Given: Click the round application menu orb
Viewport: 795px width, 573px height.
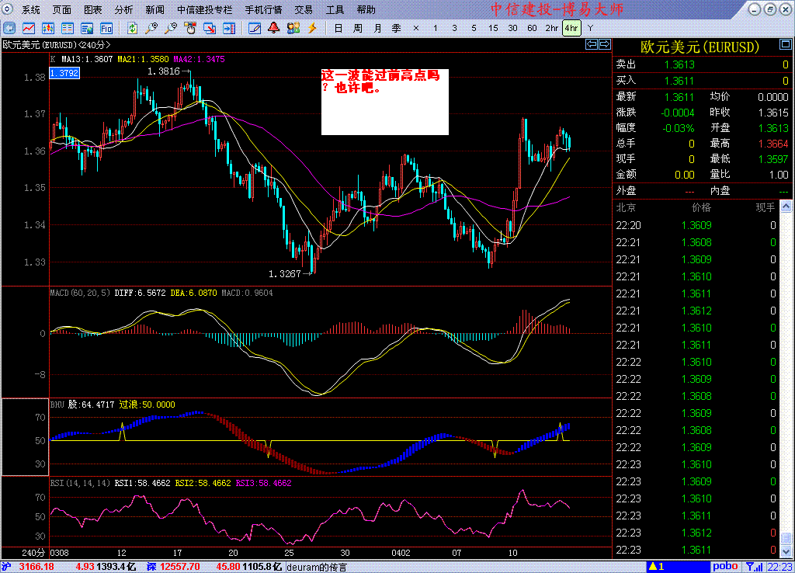Looking at the screenshot, I should pyautogui.click(x=7, y=9).
